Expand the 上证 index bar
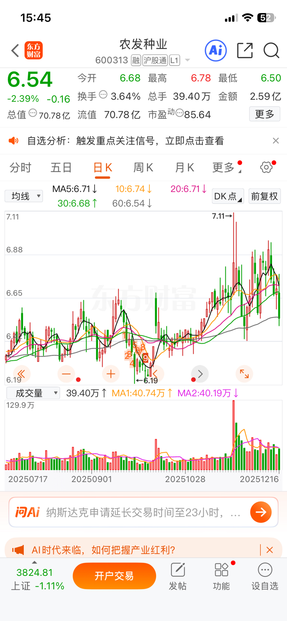 pyautogui.click(x=34, y=562)
